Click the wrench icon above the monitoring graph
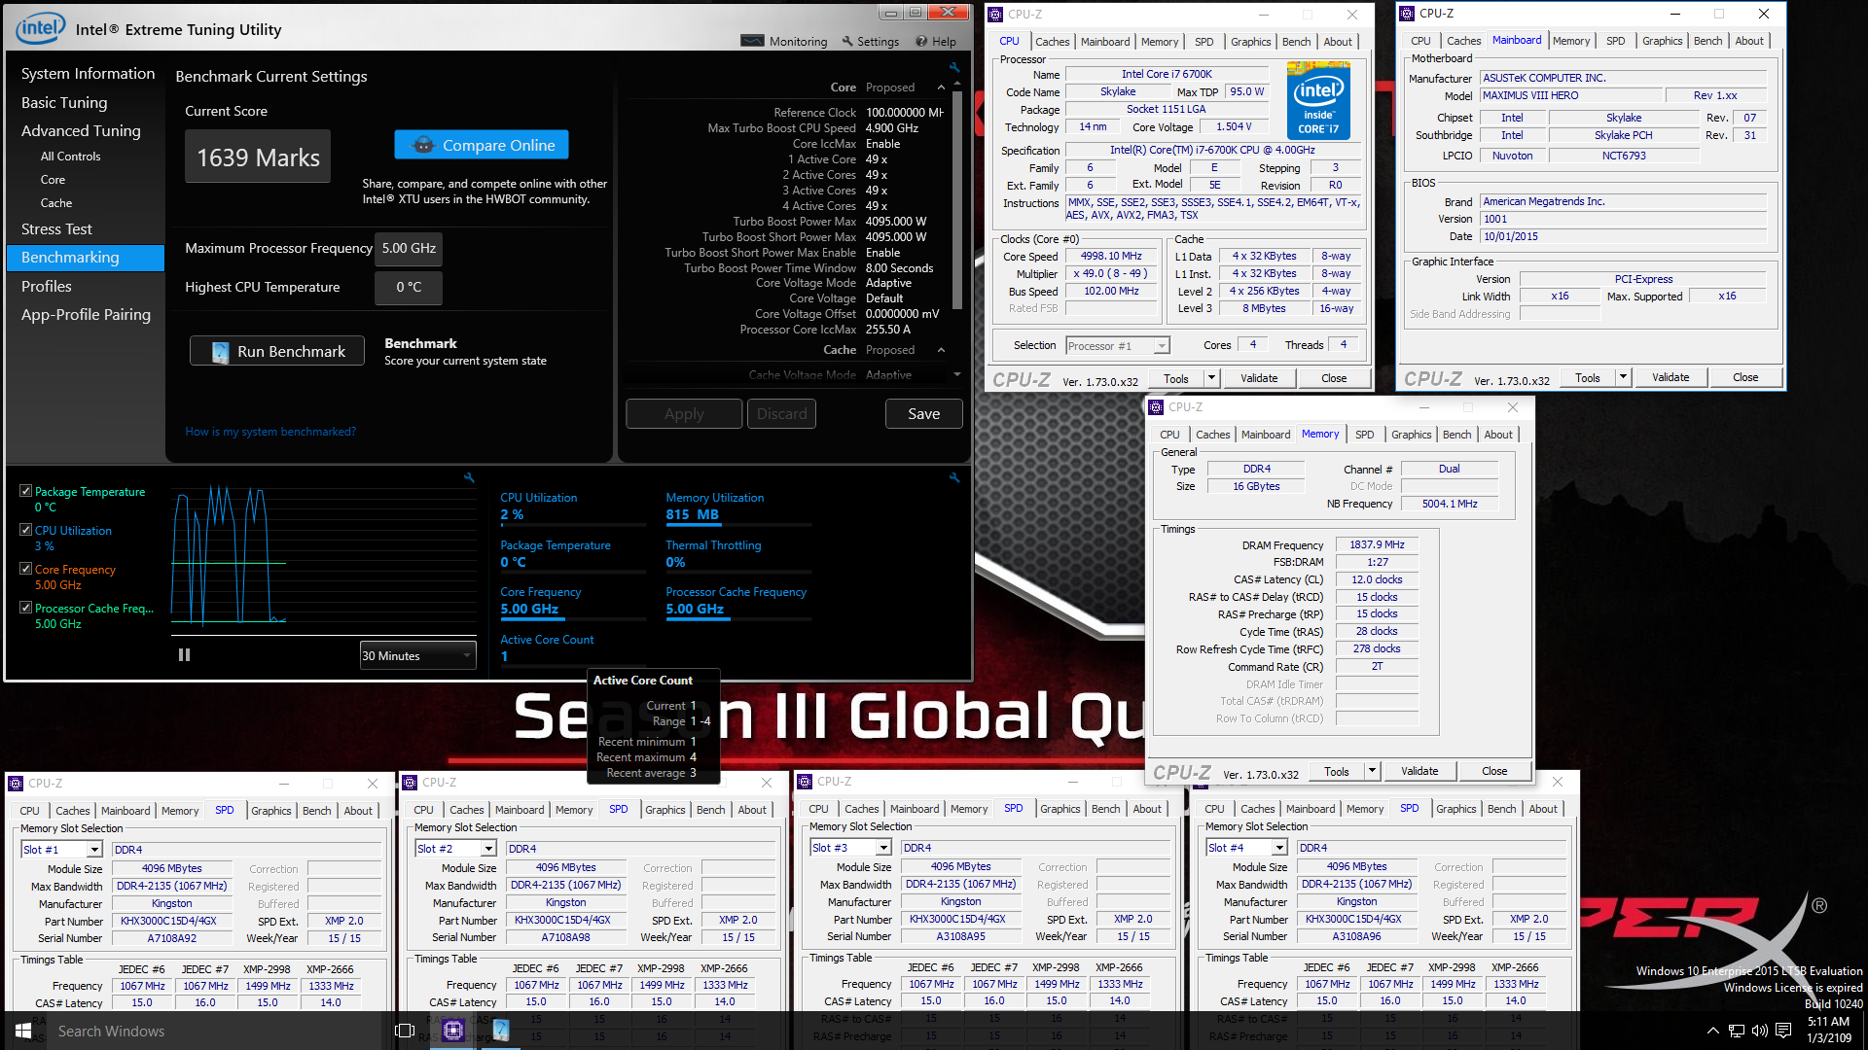 pyautogui.click(x=469, y=477)
